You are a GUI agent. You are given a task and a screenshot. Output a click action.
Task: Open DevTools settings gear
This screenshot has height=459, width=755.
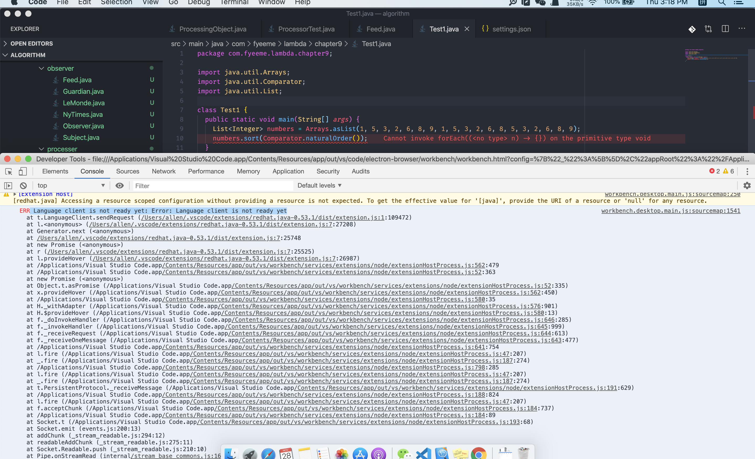coord(747,185)
